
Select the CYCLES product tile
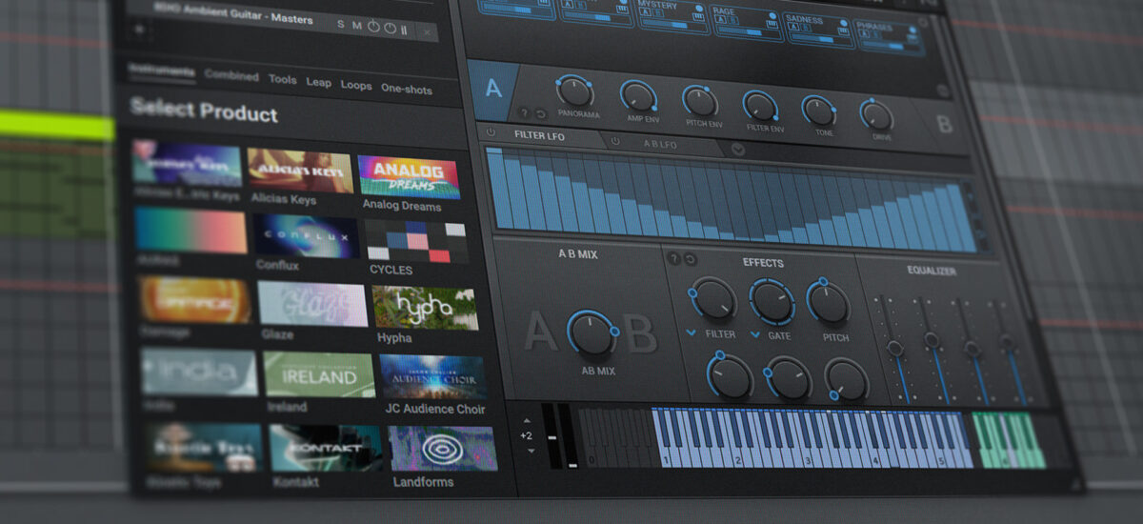pyautogui.click(x=416, y=241)
